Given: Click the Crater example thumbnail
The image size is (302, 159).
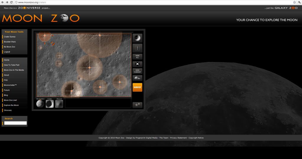Looking at the screenshot, I should point(50,104).
